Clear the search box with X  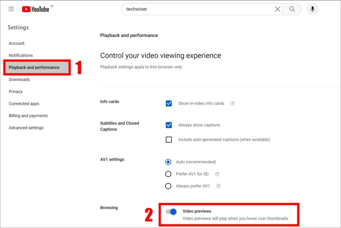coord(277,9)
